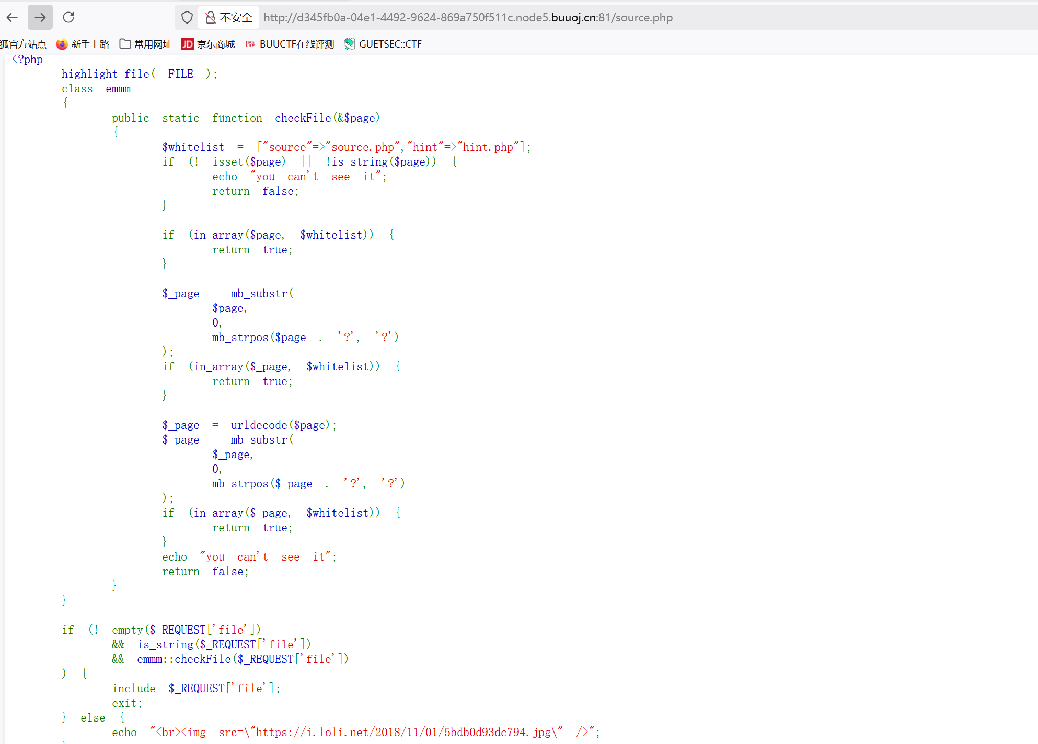
Task: Click the 不安全 label in the address bar
Action: [x=236, y=17]
